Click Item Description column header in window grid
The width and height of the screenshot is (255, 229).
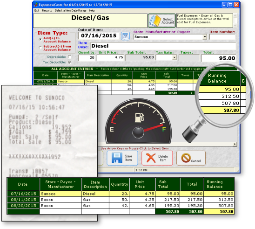(x=98, y=75)
